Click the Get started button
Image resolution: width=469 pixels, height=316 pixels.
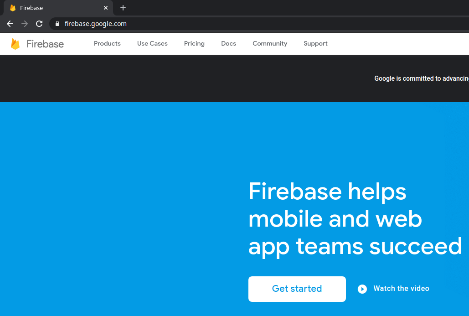(297, 289)
